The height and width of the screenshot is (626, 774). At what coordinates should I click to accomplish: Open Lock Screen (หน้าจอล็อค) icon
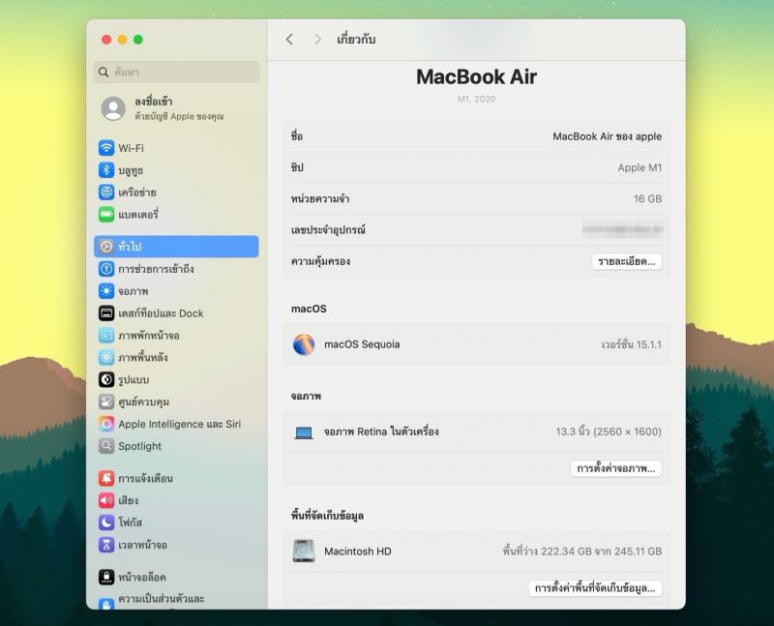coord(106,577)
